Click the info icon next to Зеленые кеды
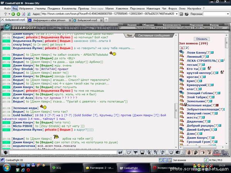Viewport: 231px width, 173px height. 217,105
